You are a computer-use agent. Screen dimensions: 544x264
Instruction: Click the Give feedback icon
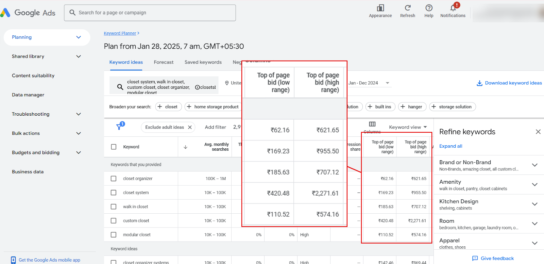click(475, 259)
